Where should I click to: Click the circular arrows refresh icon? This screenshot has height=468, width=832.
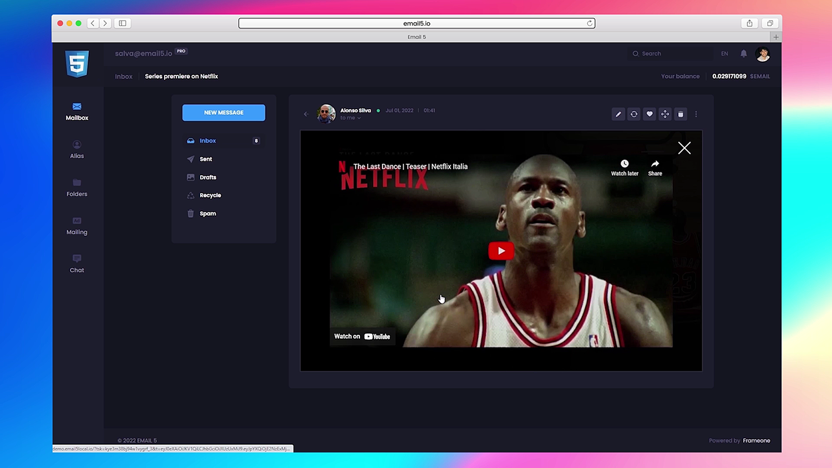633,114
